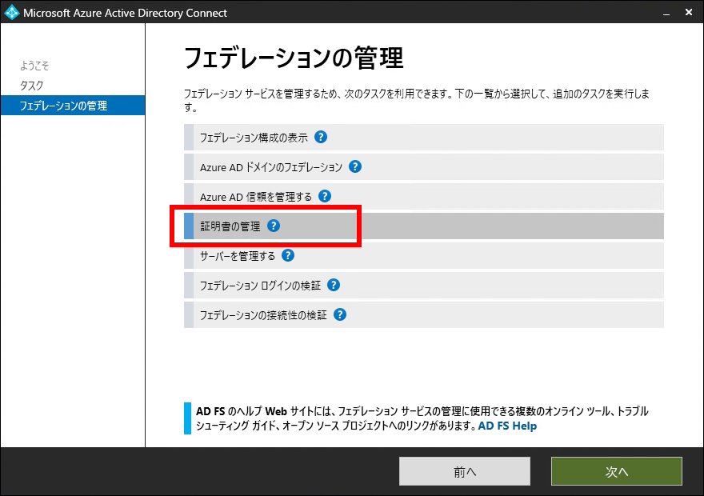The height and width of the screenshot is (496, 704).
Task: Select フェデレーションの接続性の検証 task
Action: pos(424,315)
